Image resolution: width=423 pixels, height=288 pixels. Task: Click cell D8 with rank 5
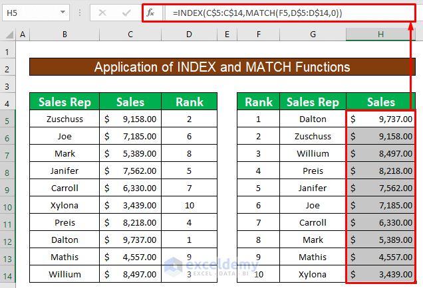[189, 171]
